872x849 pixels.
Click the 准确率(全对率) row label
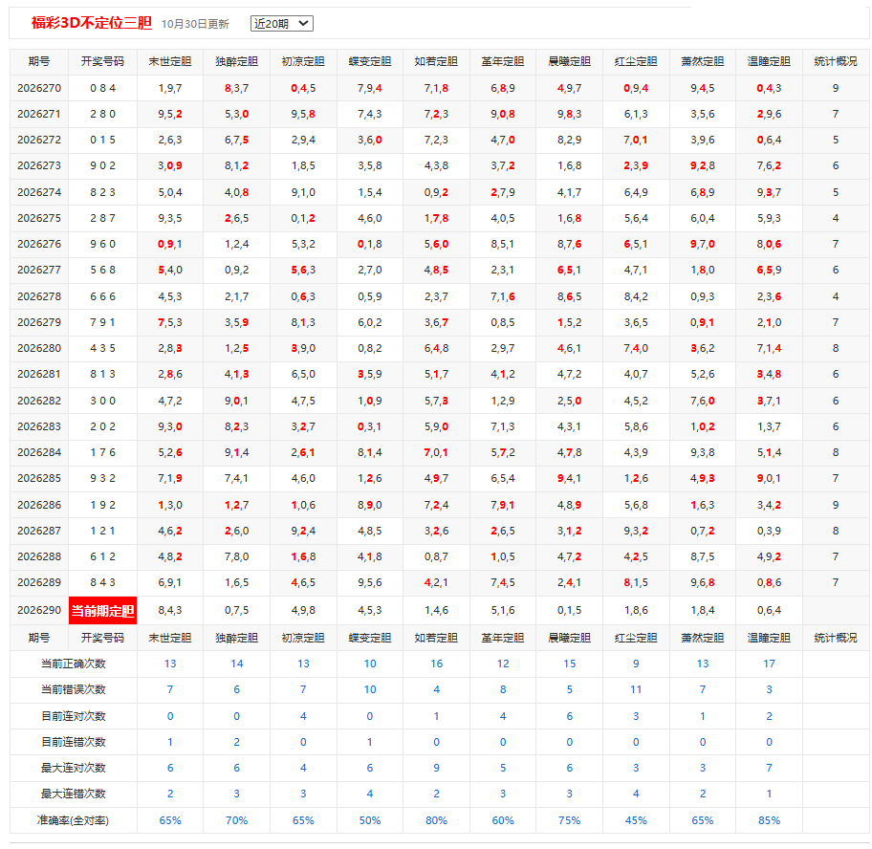point(74,820)
